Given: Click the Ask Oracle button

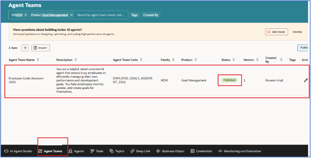Looking at the screenshot, I should [276, 32].
